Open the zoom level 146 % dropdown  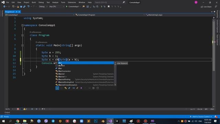tap(9, 109)
